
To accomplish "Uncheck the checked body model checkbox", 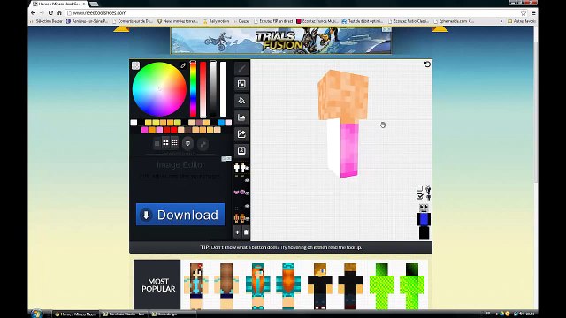I will 419,196.
